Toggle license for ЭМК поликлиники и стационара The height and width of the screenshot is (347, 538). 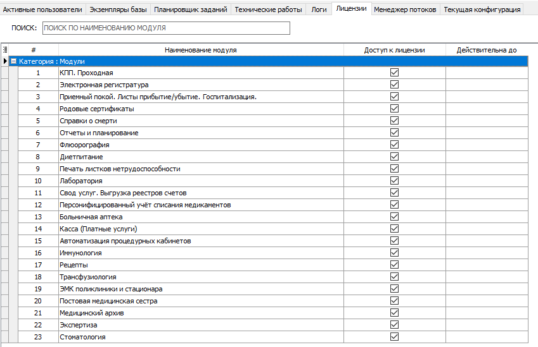coord(395,289)
